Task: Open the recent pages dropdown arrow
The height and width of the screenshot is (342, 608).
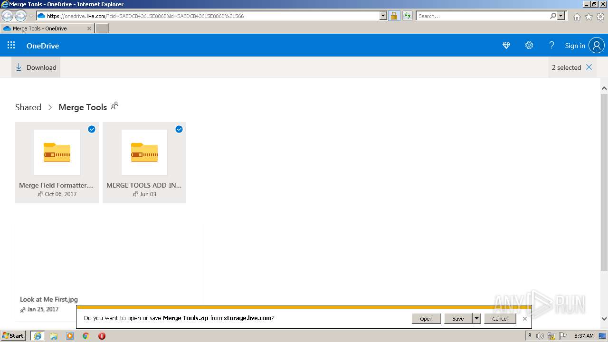Action: tap(31, 16)
